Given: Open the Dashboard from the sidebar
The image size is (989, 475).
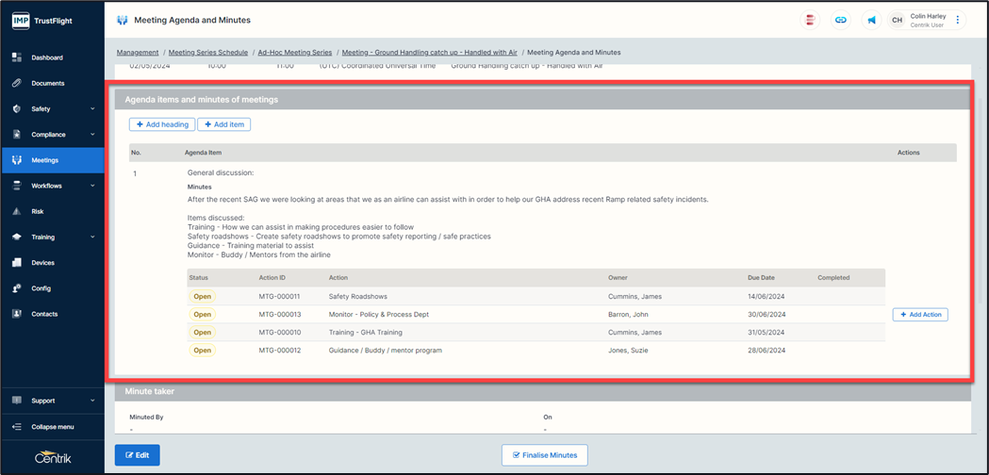Looking at the screenshot, I should coord(46,57).
